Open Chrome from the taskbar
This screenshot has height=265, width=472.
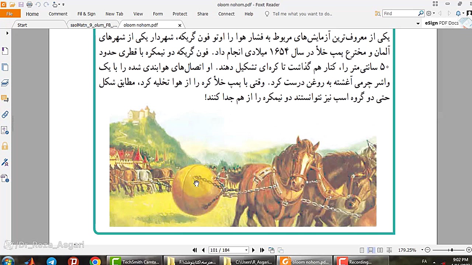(95, 262)
